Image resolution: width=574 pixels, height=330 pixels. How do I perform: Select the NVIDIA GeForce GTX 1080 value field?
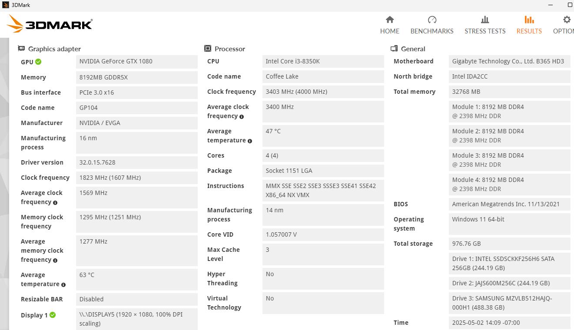tap(136, 62)
